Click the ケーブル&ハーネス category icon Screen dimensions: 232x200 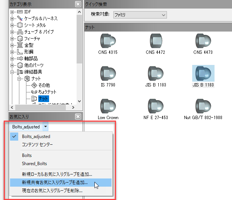[20, 19]
